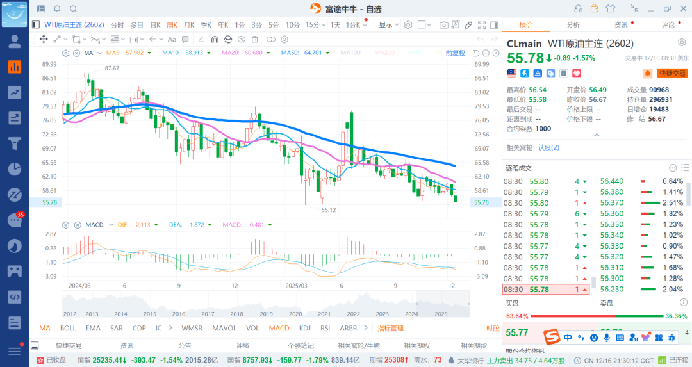This screenshot has height=367, width=692.
Task: Zoom in chart with plus circle
Action: (x=496, y=53)
